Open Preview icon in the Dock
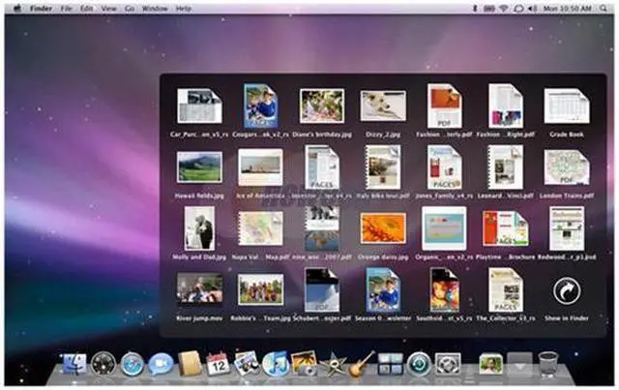The width and height of the screenshot is (619, 390). [247, 363]
